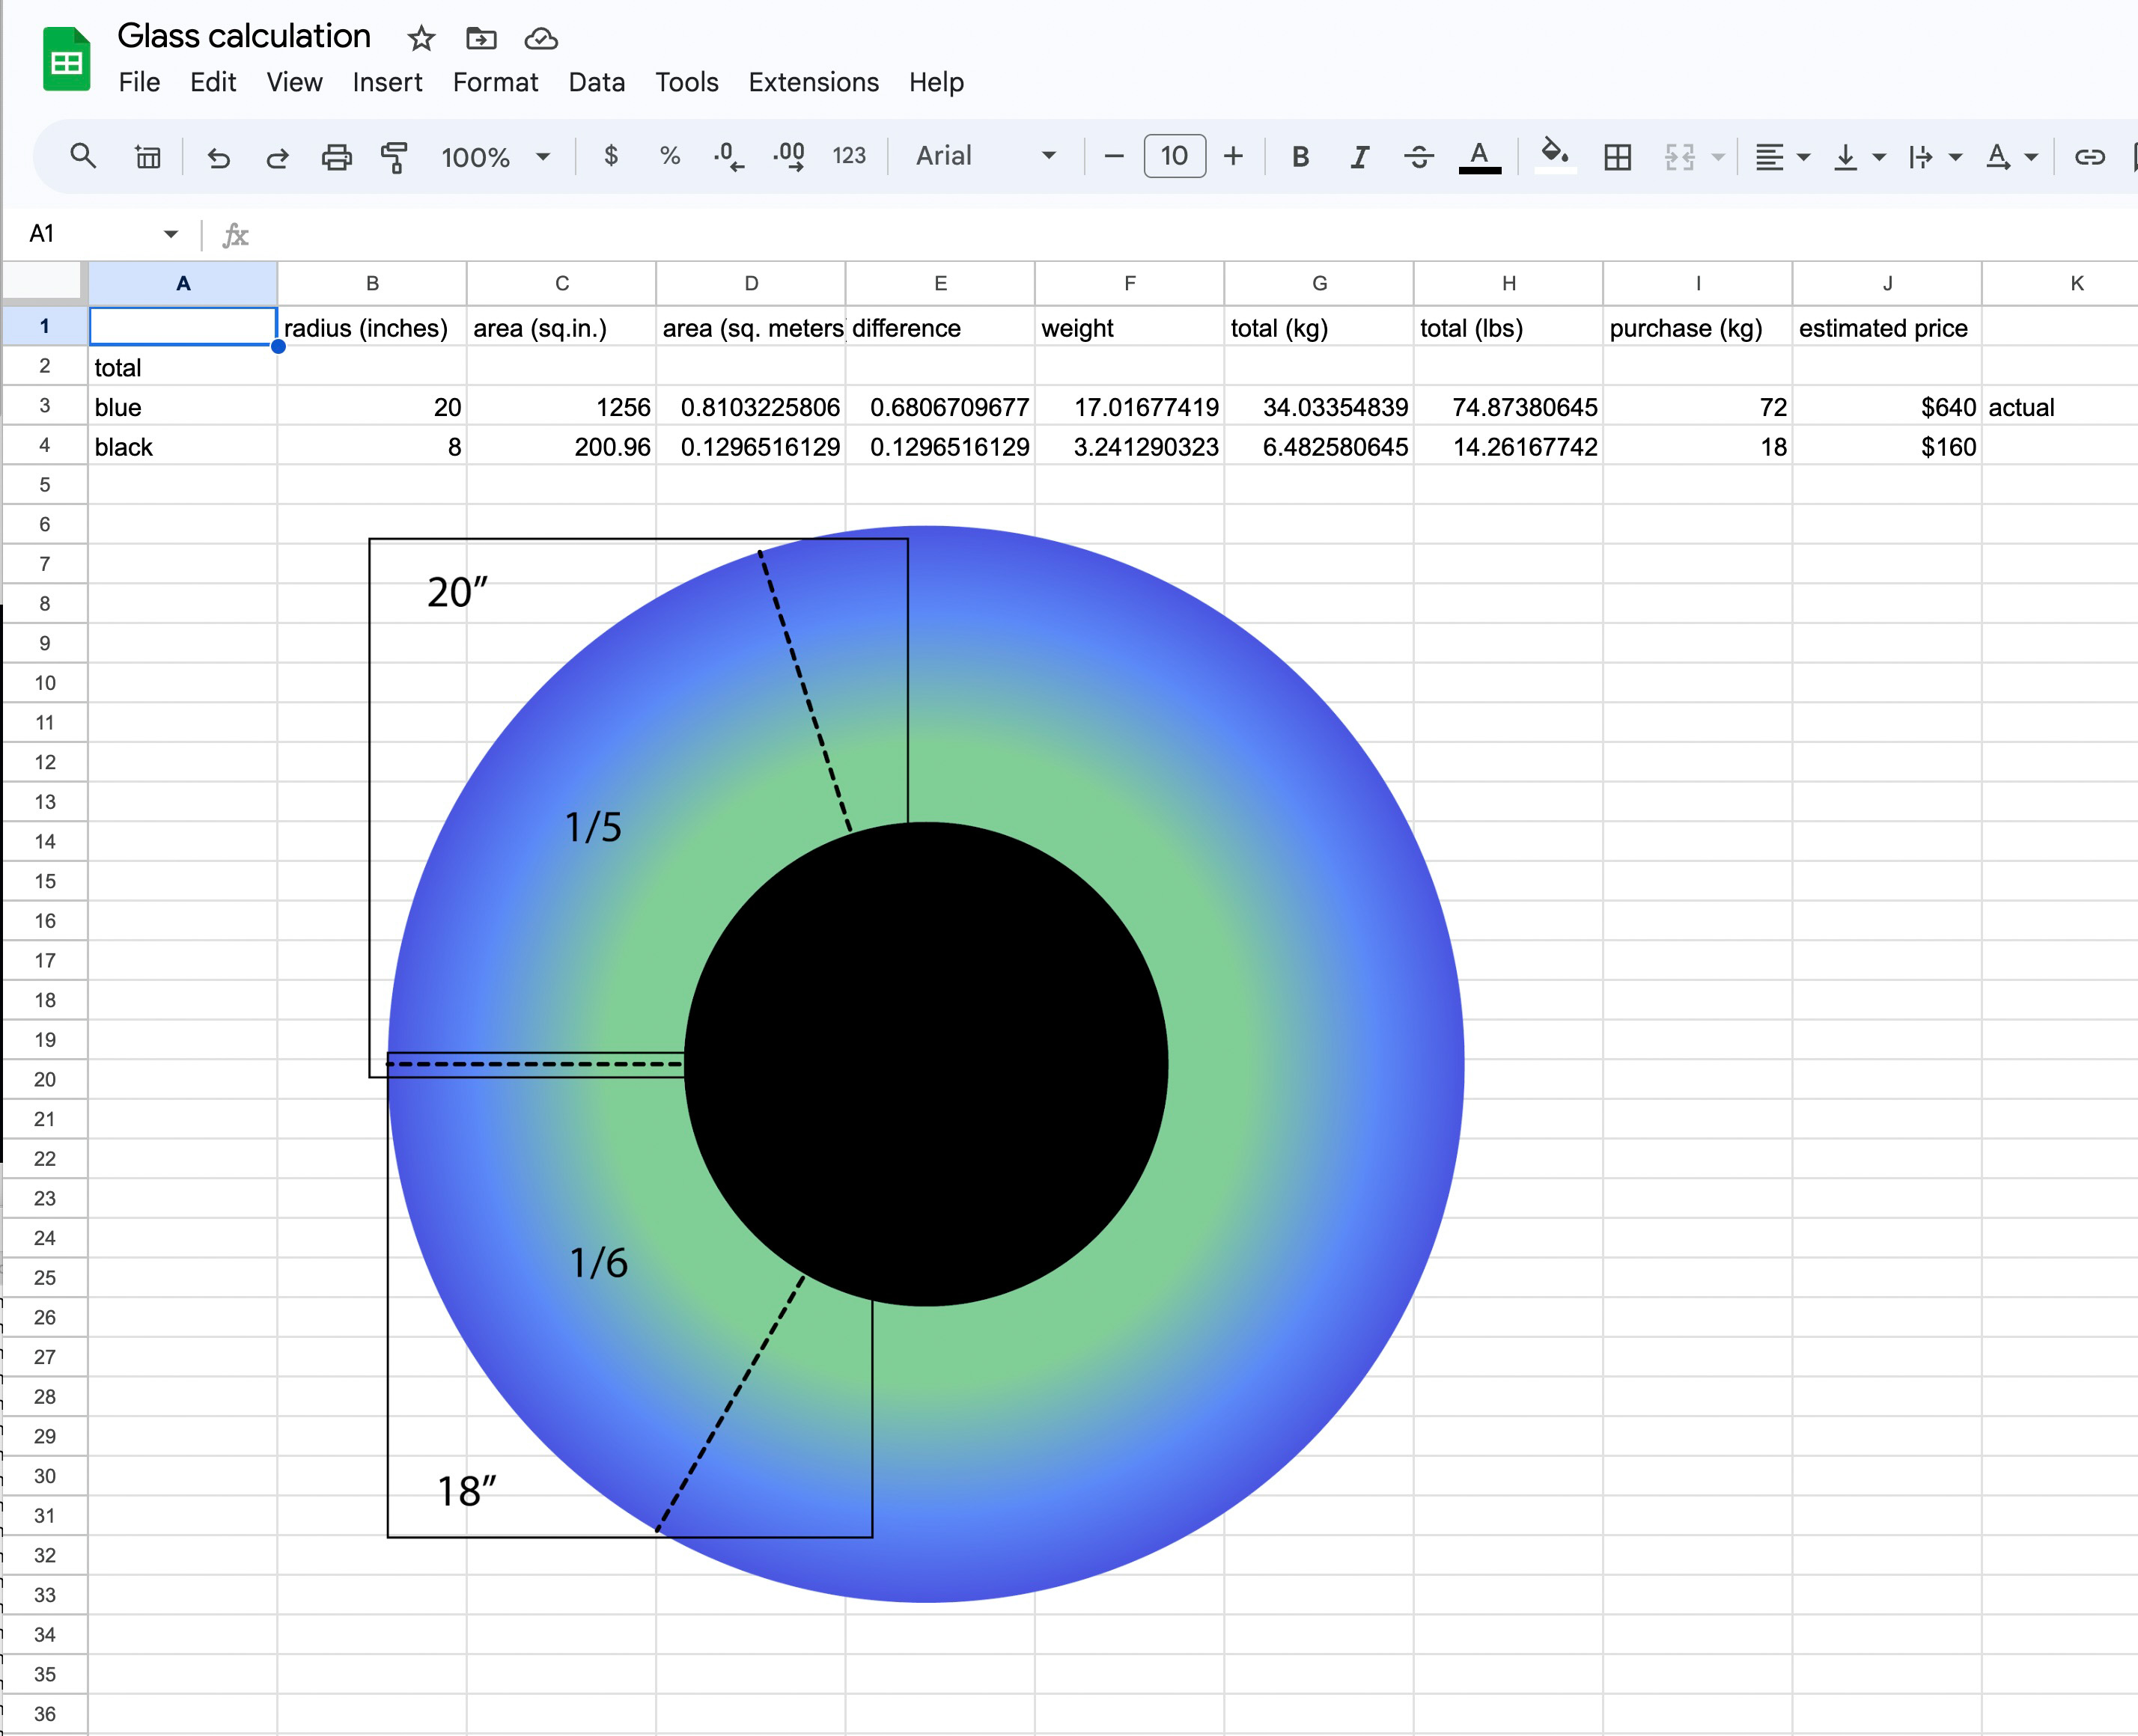Screen dimensions: 2138x1736
Task: Click the undo arrow icon
Action: pos(218,157)
